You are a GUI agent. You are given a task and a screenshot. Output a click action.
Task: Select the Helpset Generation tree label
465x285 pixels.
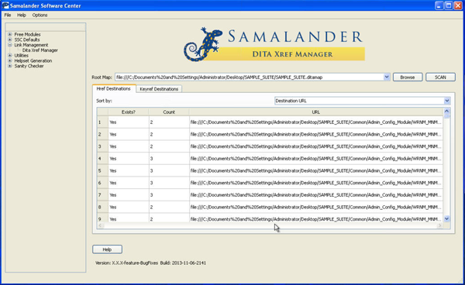(x=33, y=60)
